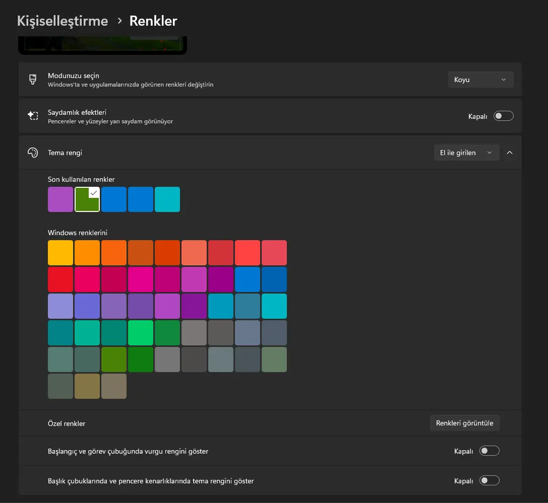548x503 pixels.
Task: Enable Başlangıç ve görev çubuğunda vurgu rengini göster
Action: click(490, 451)
